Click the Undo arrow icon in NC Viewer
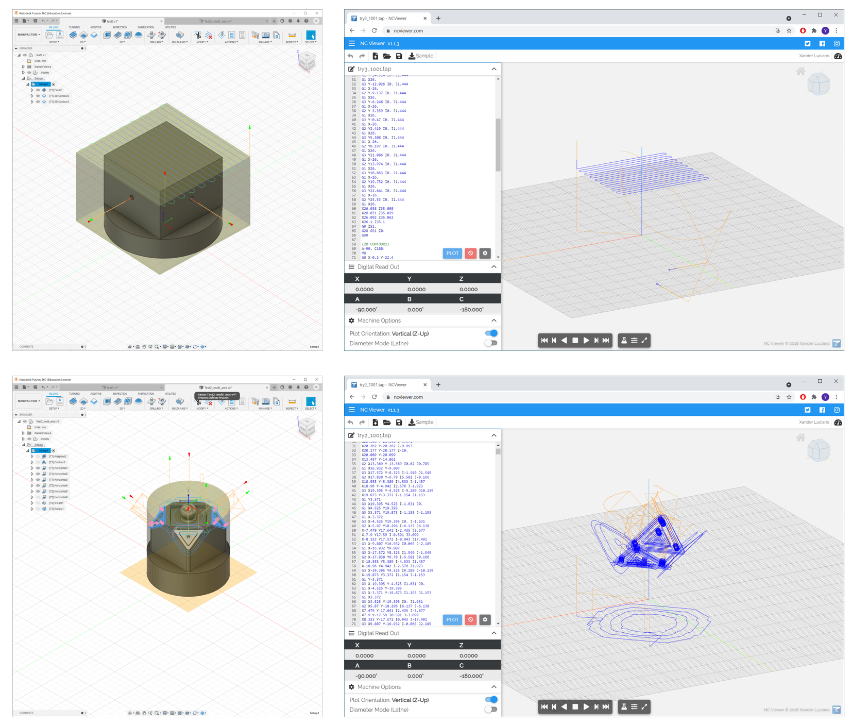 (x=351, y=56)
